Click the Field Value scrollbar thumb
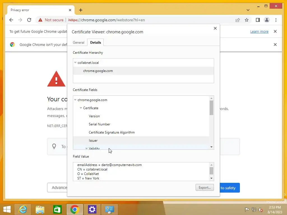The width and height of the screenshot is (287, 215). coord(211,171)
